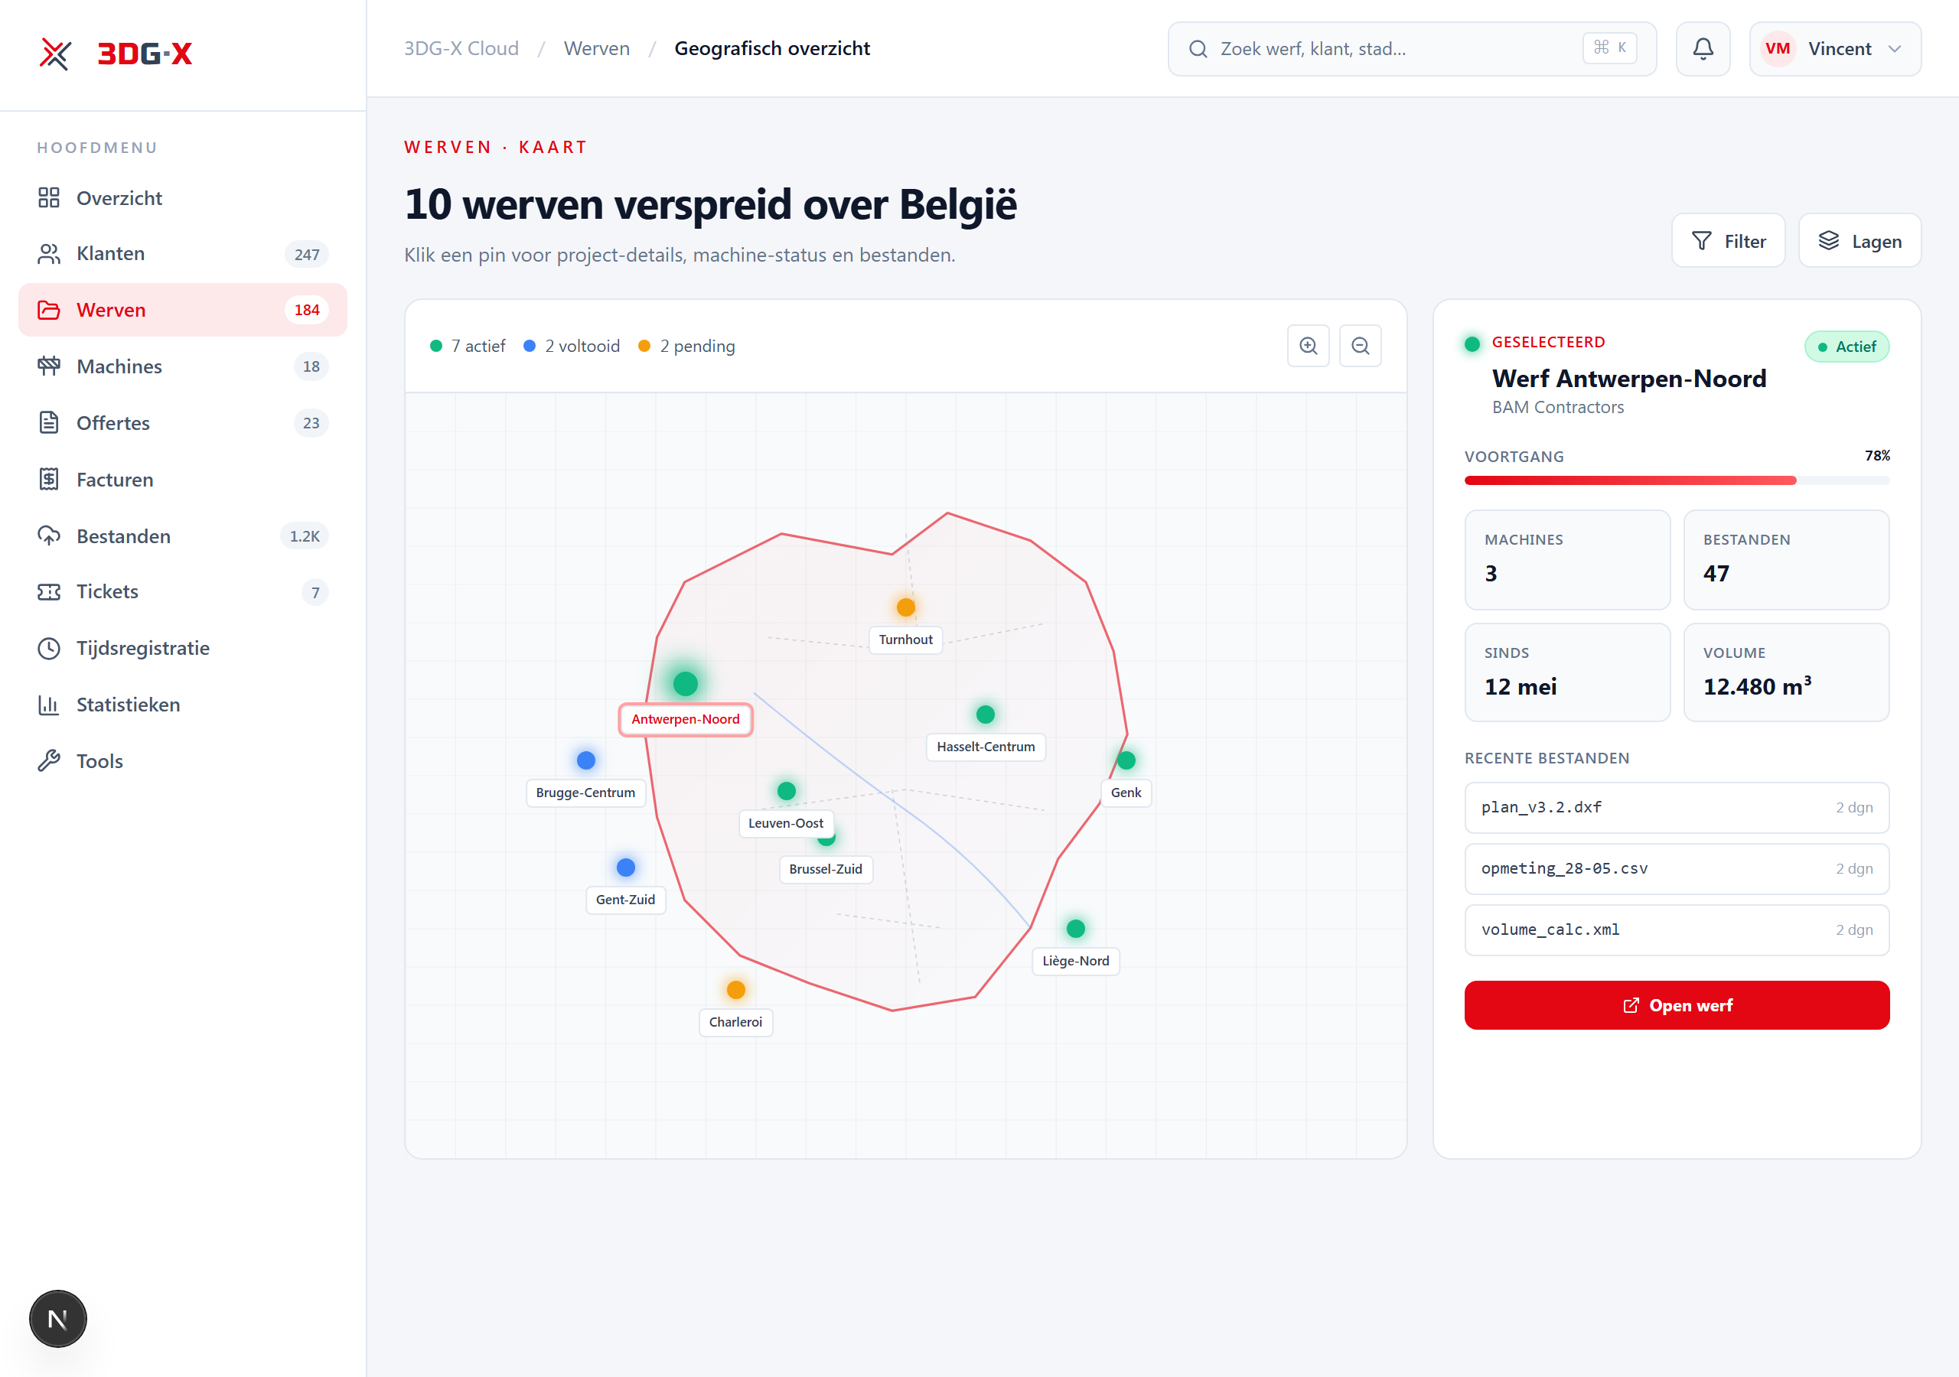Viewport: 1959px width, 1377px height.
Task: Zoom in on the map
Action: [1308, 346]
